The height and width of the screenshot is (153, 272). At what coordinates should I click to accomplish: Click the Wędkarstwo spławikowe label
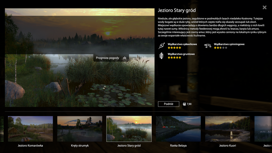click(x=182, y=44)
